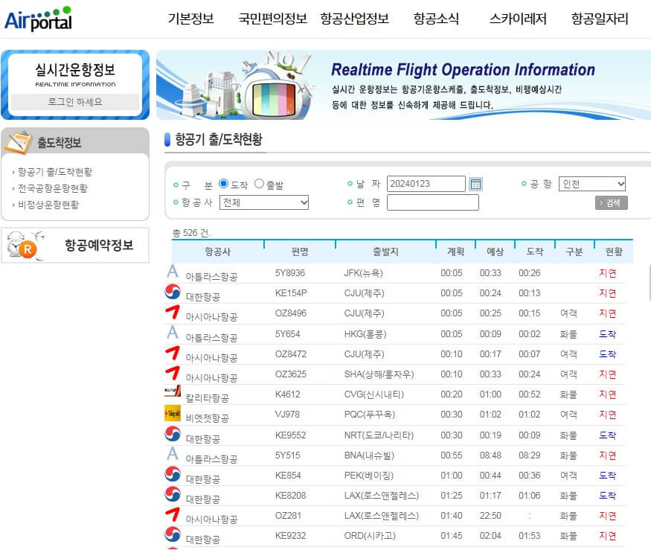Click the 검색 search button
Image resolution: width=651 pixels, height=550 pixels.
pos(611,202)
